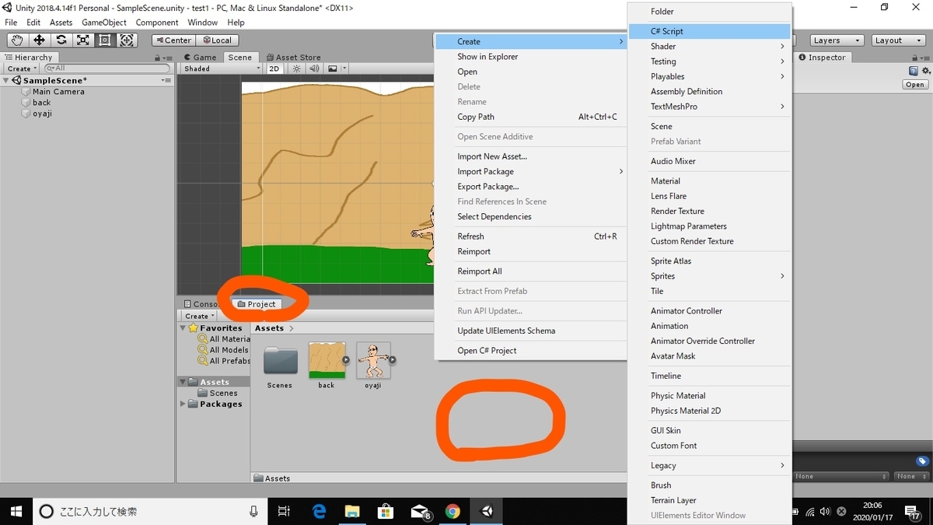Open Project Create dropdown
The height and width of the screenshot is (525, 933).
[200, 316]
